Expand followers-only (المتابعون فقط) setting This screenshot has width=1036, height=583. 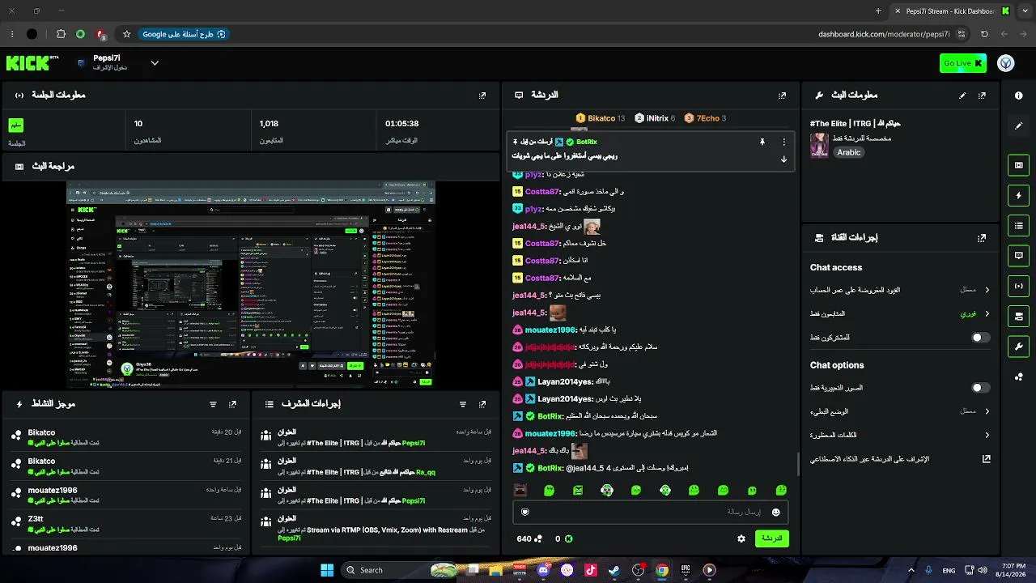pos(900,313)
